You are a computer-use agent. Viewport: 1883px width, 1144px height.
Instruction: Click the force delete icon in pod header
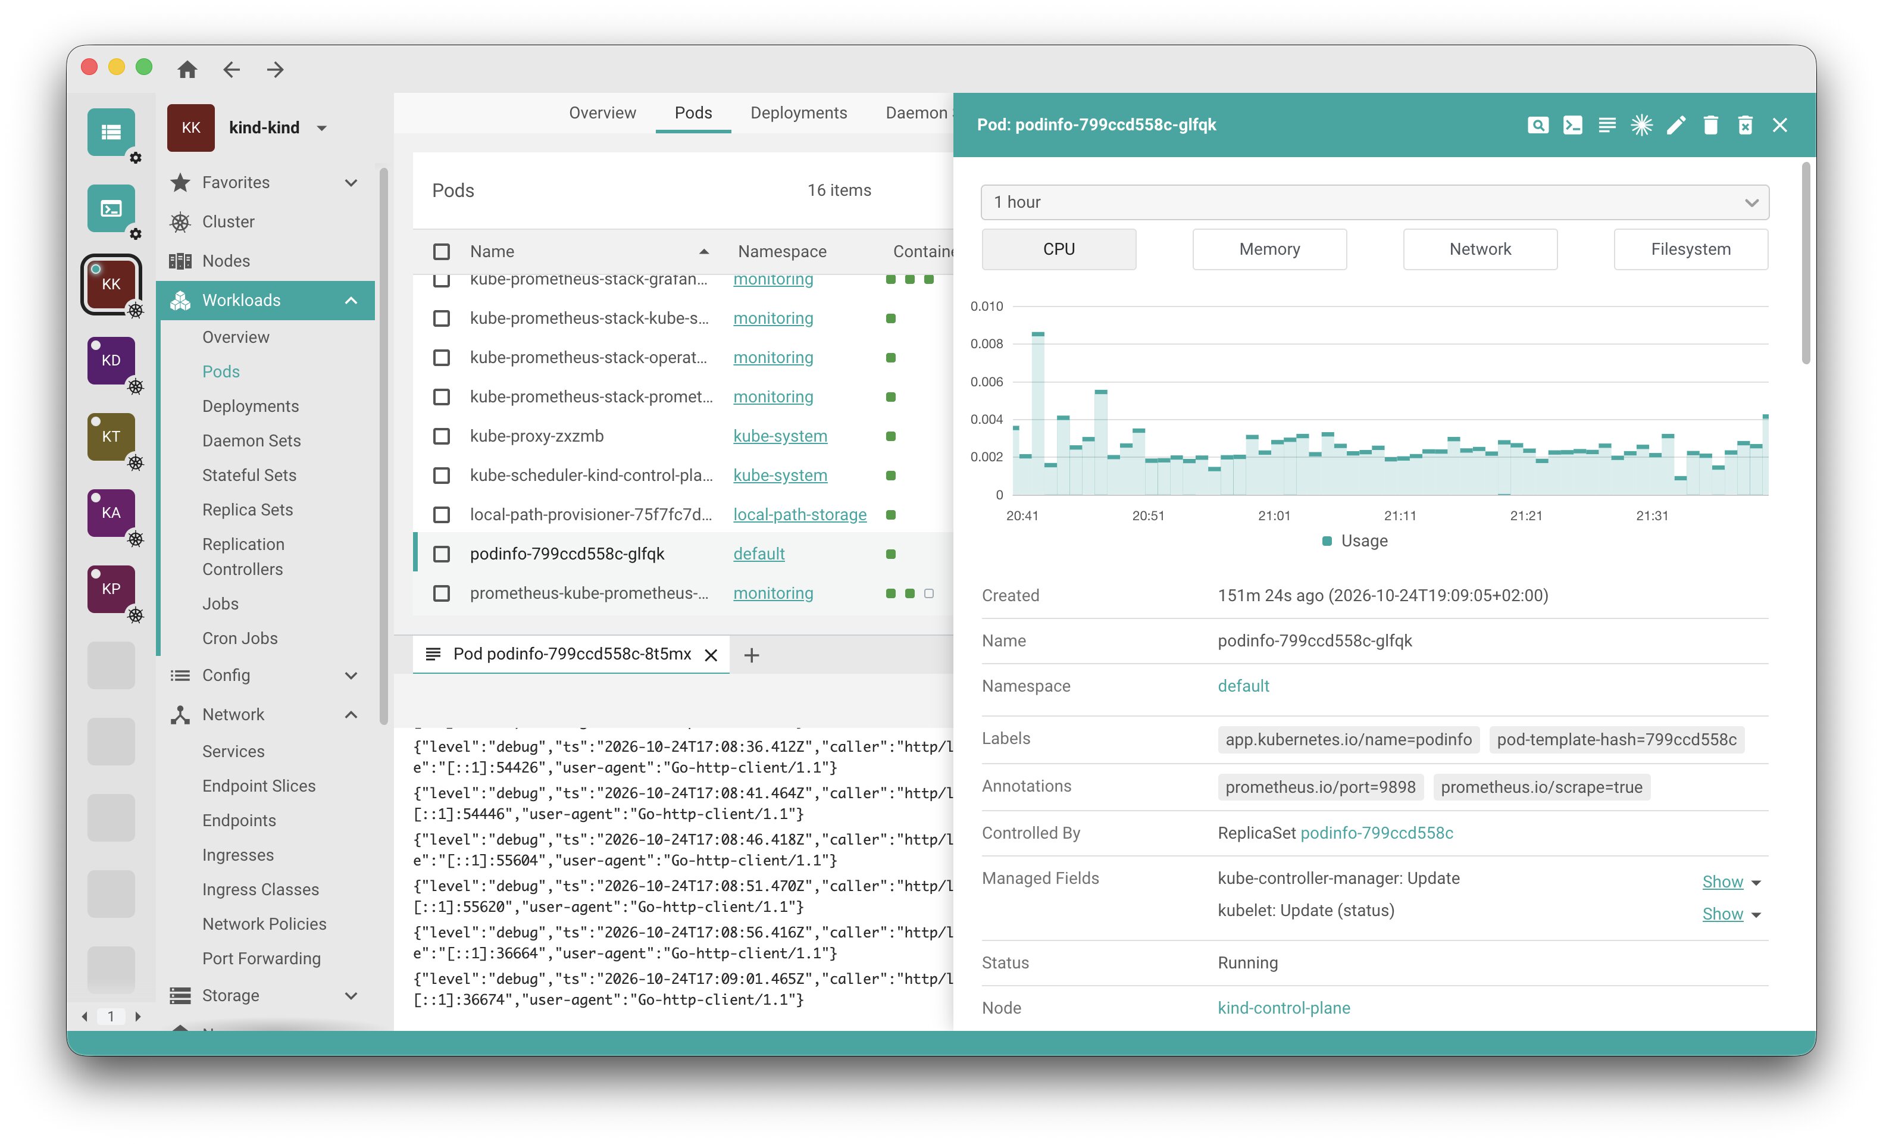(x=1746, y=124)
